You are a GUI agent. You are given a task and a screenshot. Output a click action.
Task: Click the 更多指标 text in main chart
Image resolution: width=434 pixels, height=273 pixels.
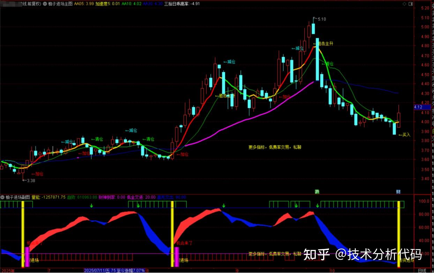(275, 147)
